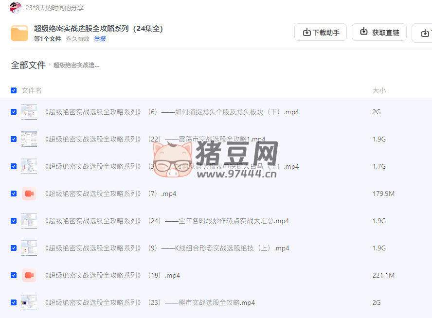The width and height of the screenshot is (432, 318).
Task: Click the thumbnail preview of episode (22)
Action: (29, 139)
